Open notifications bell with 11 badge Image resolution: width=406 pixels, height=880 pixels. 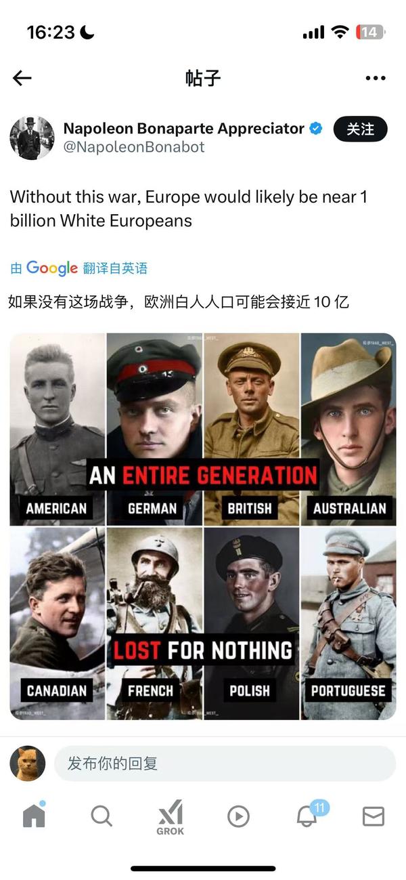309,815
